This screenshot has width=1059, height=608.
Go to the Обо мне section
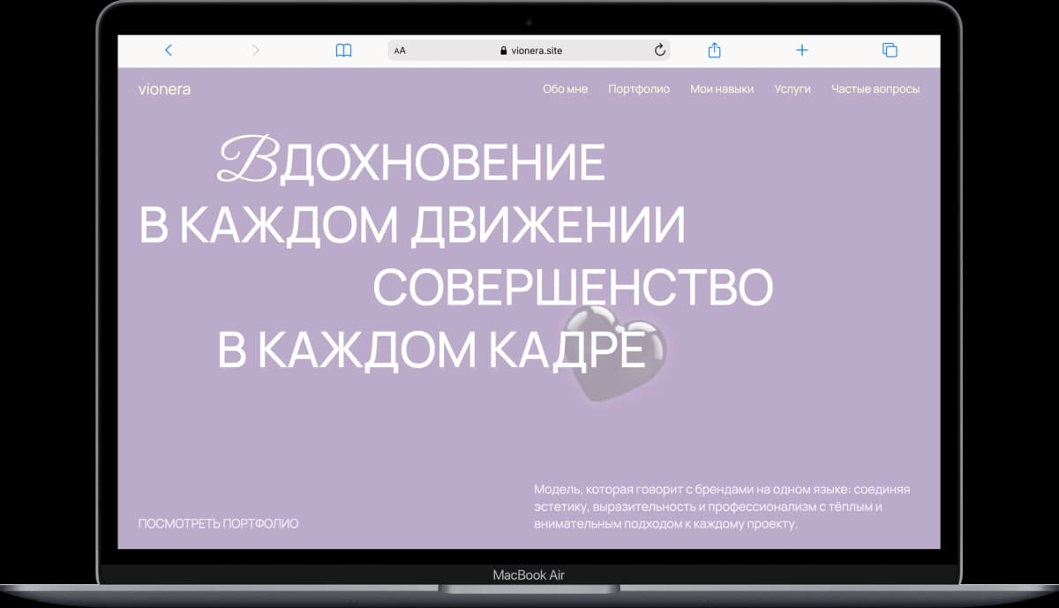(x=565, y=89)
